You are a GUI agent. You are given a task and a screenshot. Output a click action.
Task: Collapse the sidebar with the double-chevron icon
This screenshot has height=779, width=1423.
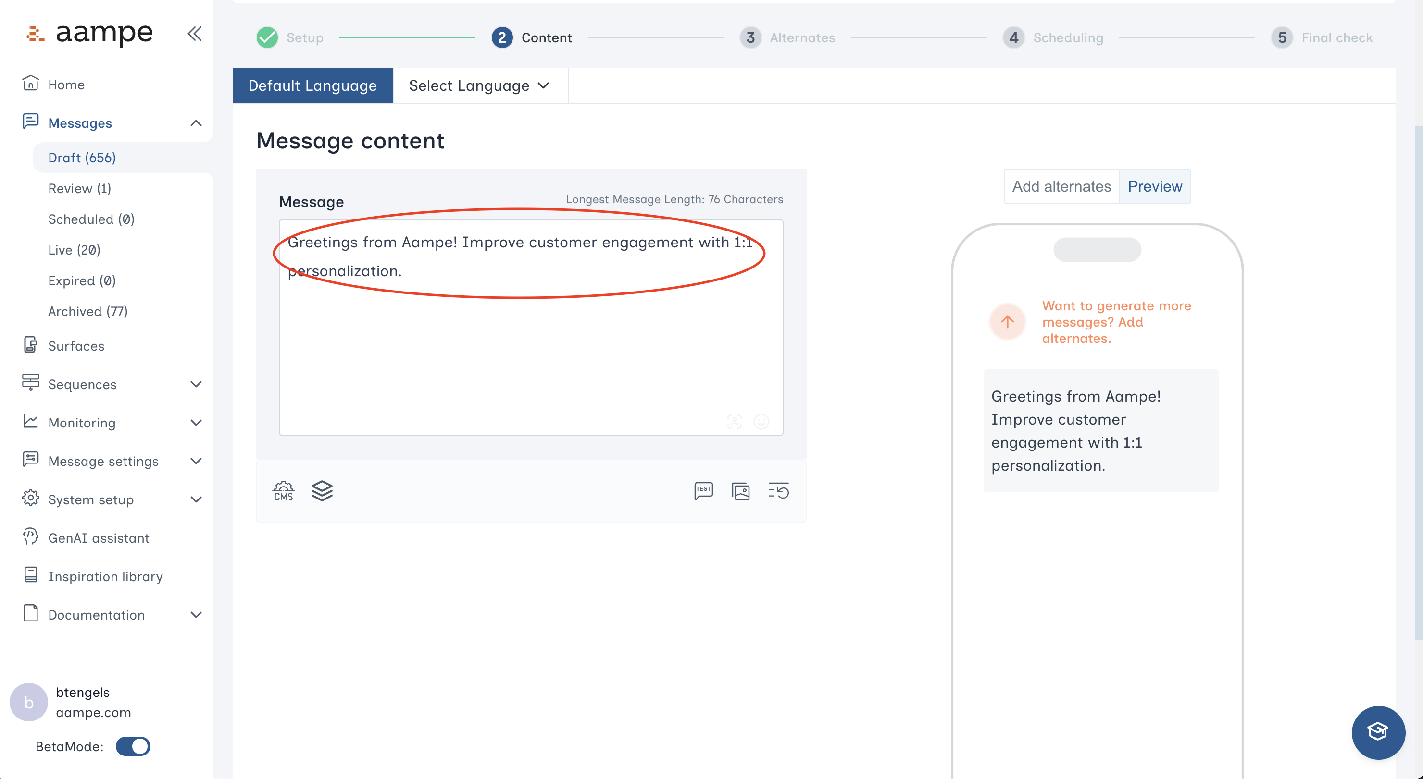pos(194,34)
